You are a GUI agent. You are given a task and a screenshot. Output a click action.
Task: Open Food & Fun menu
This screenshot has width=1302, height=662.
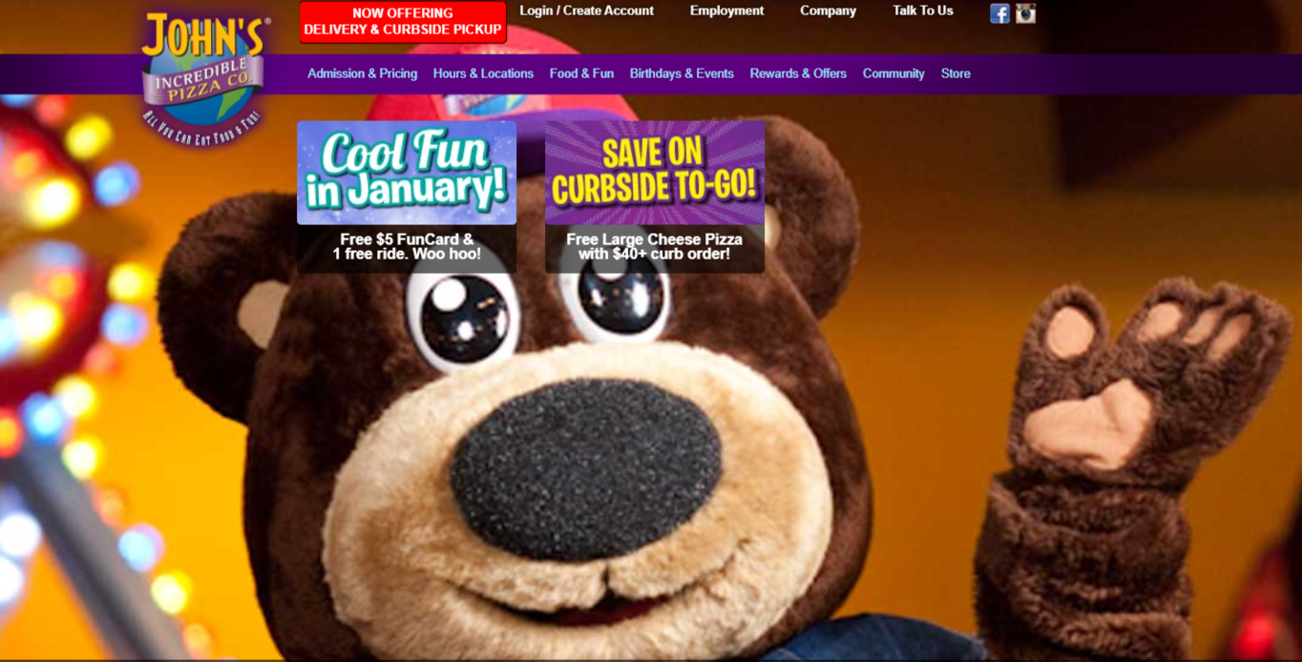[581, 73]
